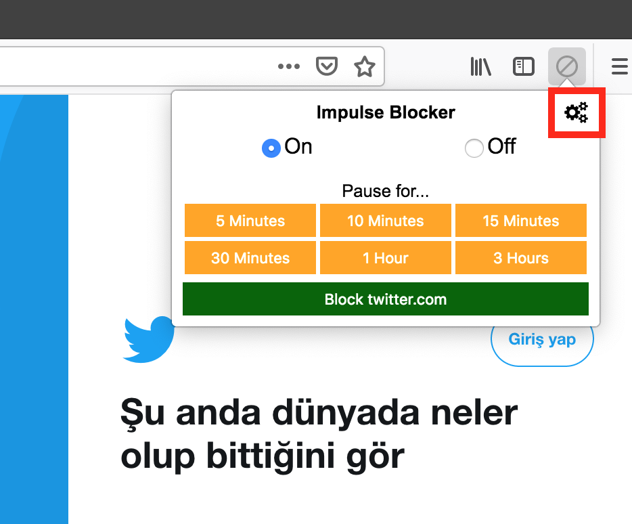The image size is (632, 524).
Task: Click the Impulse Blocker title text
Action: point(386,112)
